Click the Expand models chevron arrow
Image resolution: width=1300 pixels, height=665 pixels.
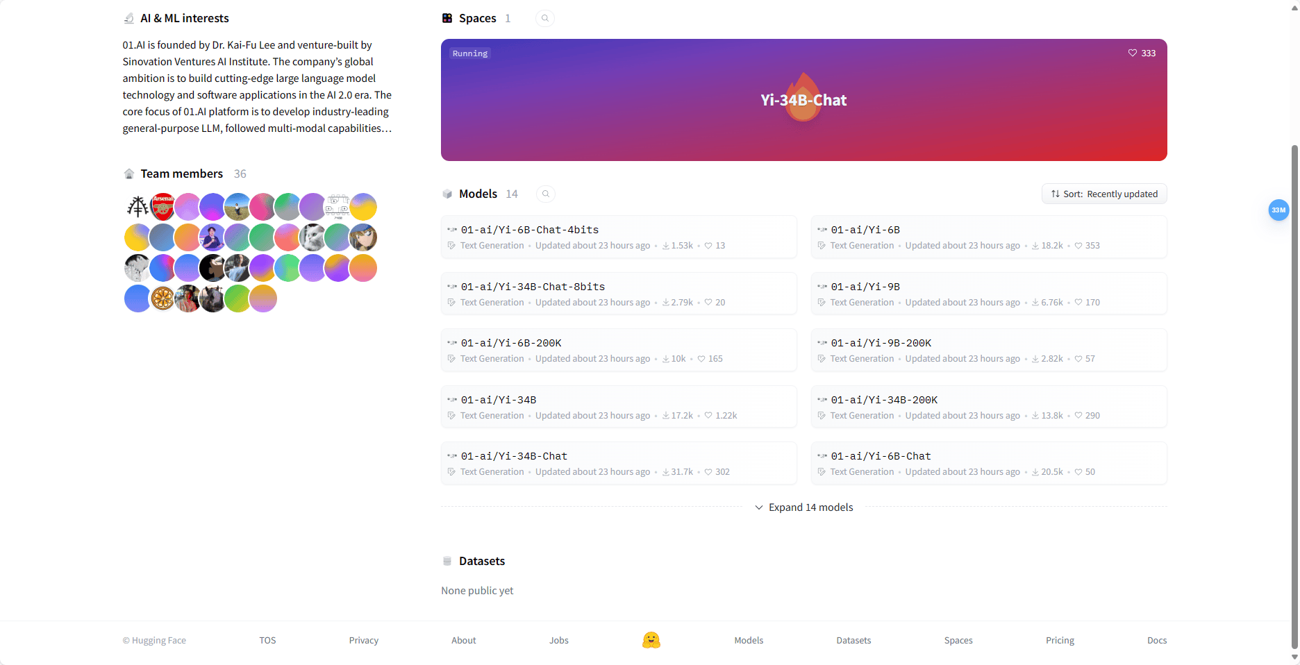pos(759,507)
